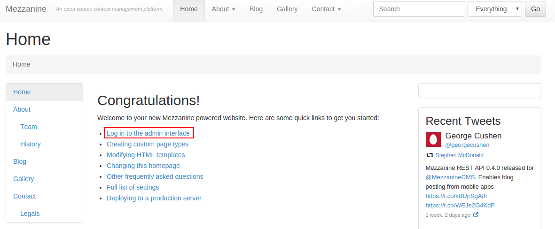Click the empty box above Recent Tweets

tap(480, 91)
